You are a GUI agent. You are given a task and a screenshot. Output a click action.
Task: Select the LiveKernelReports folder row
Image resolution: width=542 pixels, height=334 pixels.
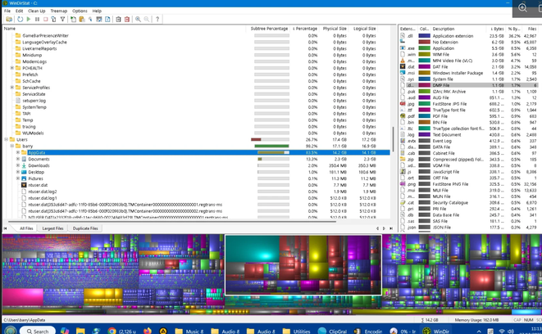click(x=196, y=48)
